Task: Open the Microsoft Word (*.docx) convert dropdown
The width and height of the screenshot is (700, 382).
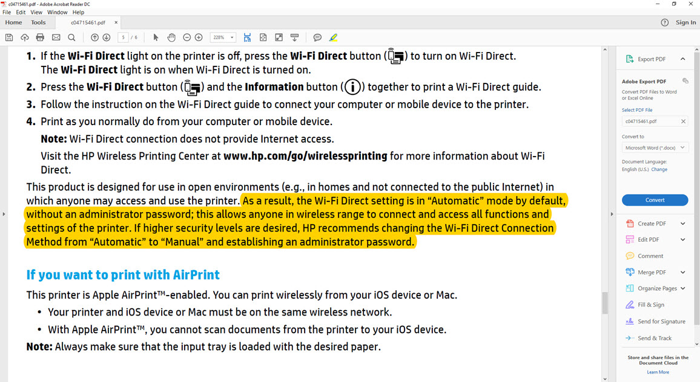Action: (x=655, y=147)
